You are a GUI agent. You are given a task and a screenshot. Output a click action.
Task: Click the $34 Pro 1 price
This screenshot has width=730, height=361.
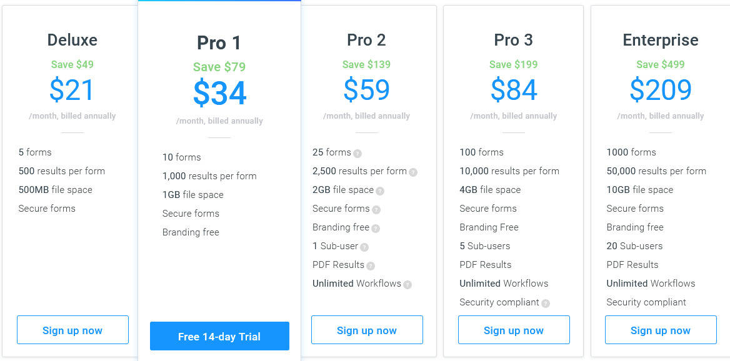tap(219, 92)
